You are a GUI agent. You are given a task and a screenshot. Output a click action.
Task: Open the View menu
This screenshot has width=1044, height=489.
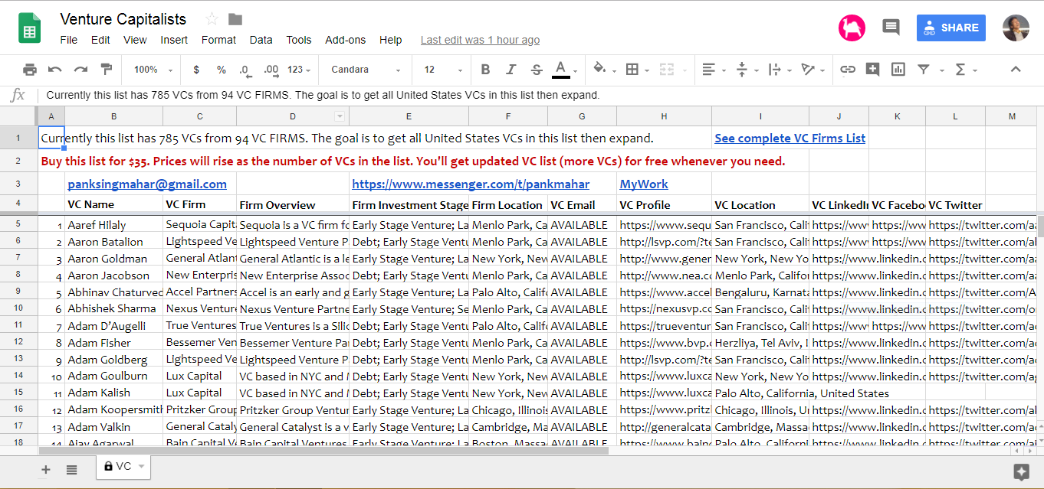click(x=135, y=40)
